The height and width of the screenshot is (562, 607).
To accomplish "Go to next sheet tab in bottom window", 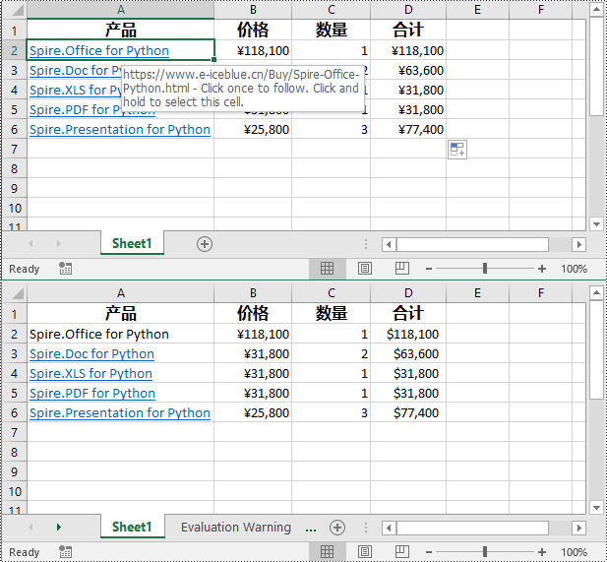I will coord(58,528).
